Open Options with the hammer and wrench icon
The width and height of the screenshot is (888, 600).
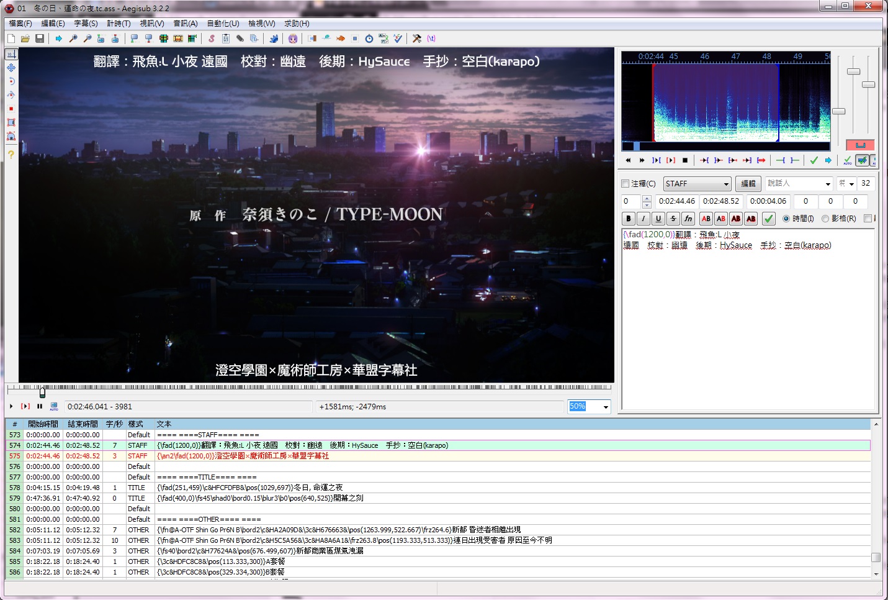pos(417,39)
